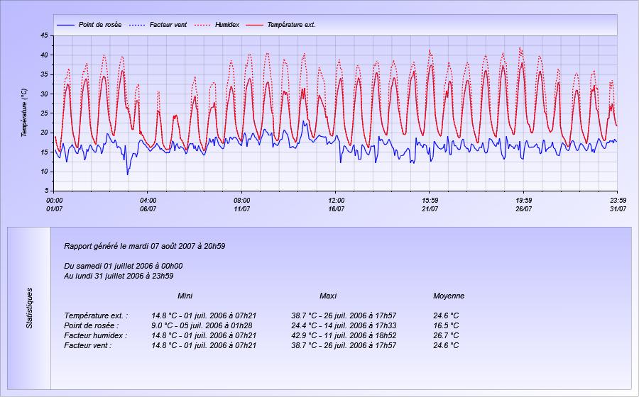The image size is (639, 397).
Task: Click the 16/07 date axis label
Action: click(x=337, y=209)
